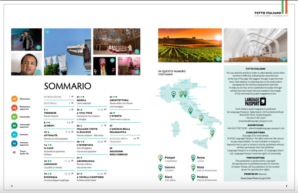The image size is (298, 193).
Task: Click the purple Tracce Audio CD speaker
Action: click(14, 152)
